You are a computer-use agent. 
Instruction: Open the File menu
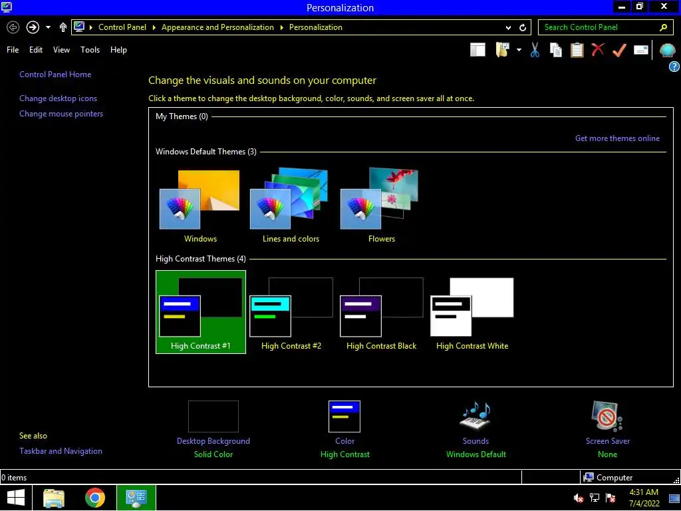pos(13,50)
